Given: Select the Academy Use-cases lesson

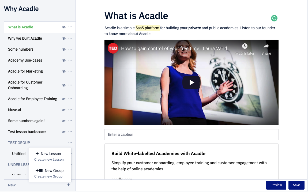Looking at the screenshot, I should point(25,60).
